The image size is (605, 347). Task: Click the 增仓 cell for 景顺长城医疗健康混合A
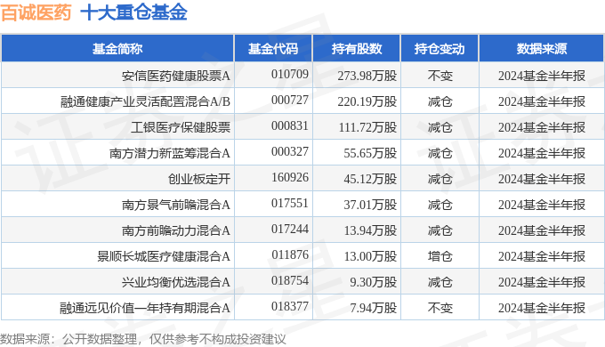440,256
